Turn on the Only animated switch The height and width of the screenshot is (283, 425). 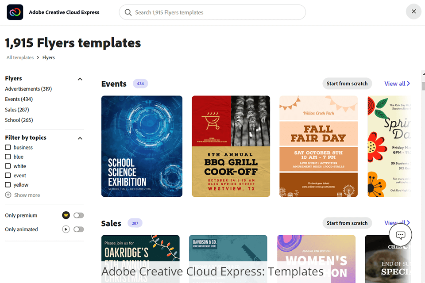click(79, 229)
